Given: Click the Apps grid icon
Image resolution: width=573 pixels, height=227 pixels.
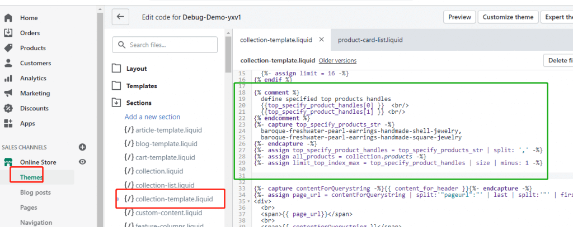Looking at the screenshot, I should (8, 123).
